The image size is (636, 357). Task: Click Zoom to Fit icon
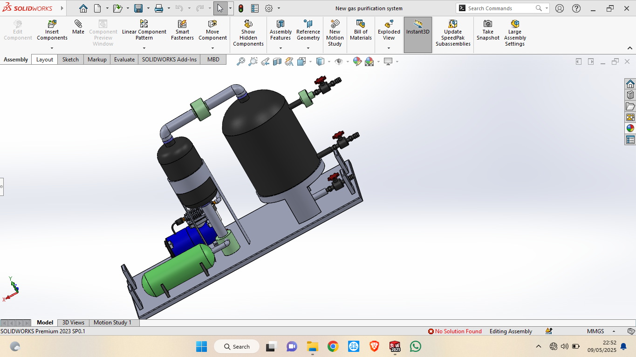pyautogui.click(x=241, y=61)
